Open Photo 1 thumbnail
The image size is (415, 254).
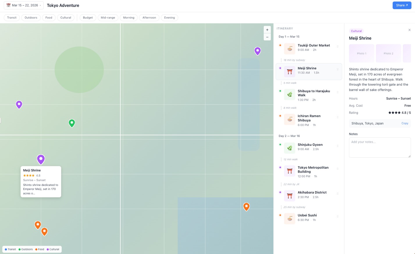[x=361, y=53]
